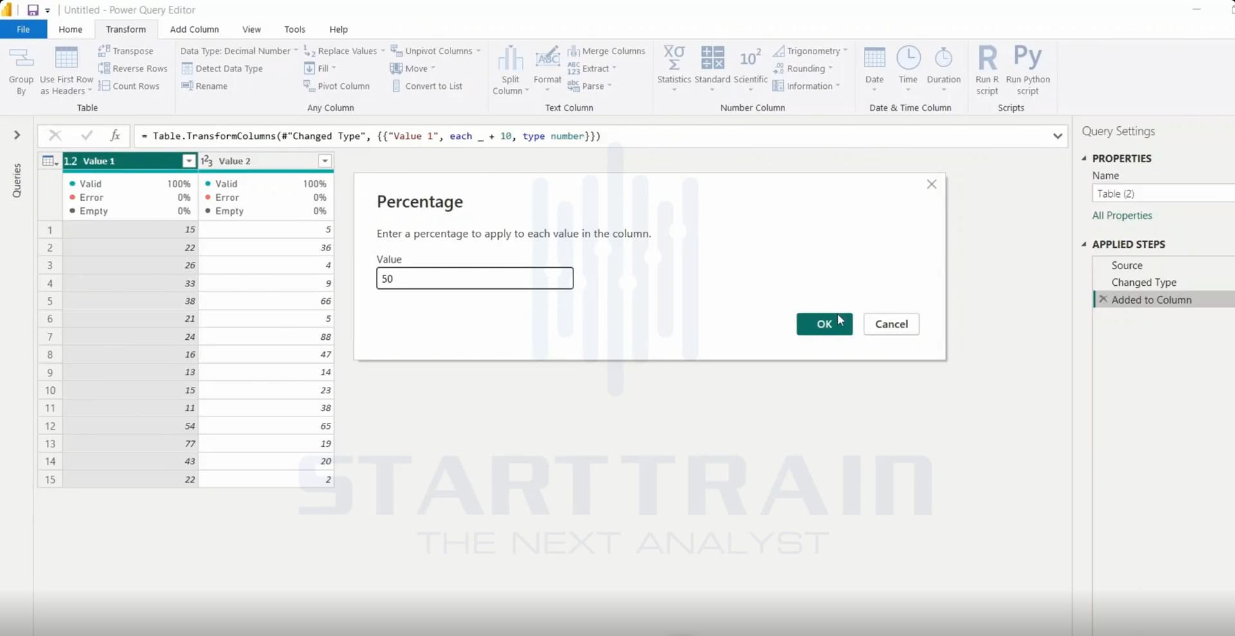Click the query Name field Table (2)

[x=1163, y=193]
